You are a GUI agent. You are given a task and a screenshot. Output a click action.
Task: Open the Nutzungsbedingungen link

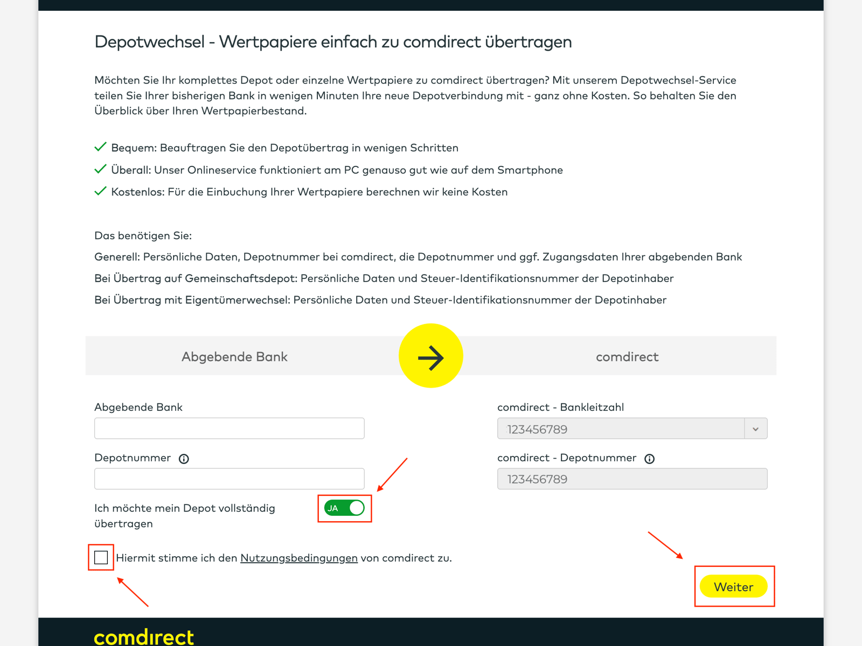click(x=298, y=558)
